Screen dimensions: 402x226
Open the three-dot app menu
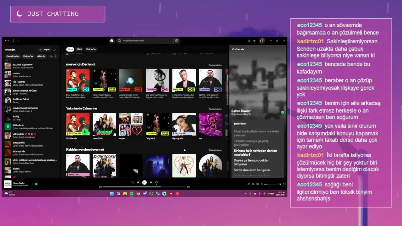coord(7,40)
